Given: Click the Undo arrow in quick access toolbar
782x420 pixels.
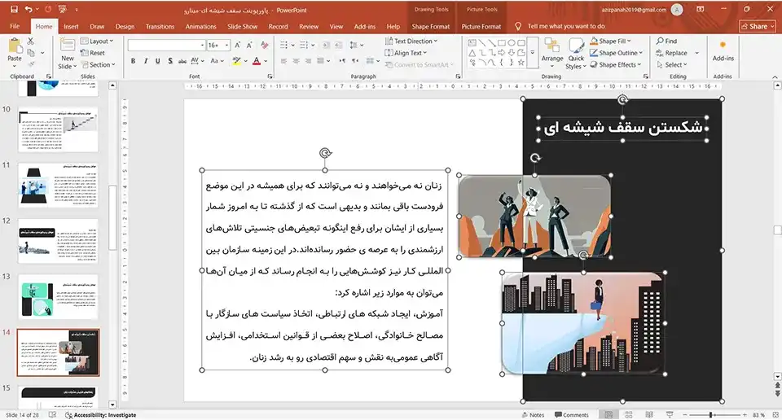Looking at the screenshot, I should 28,10.
